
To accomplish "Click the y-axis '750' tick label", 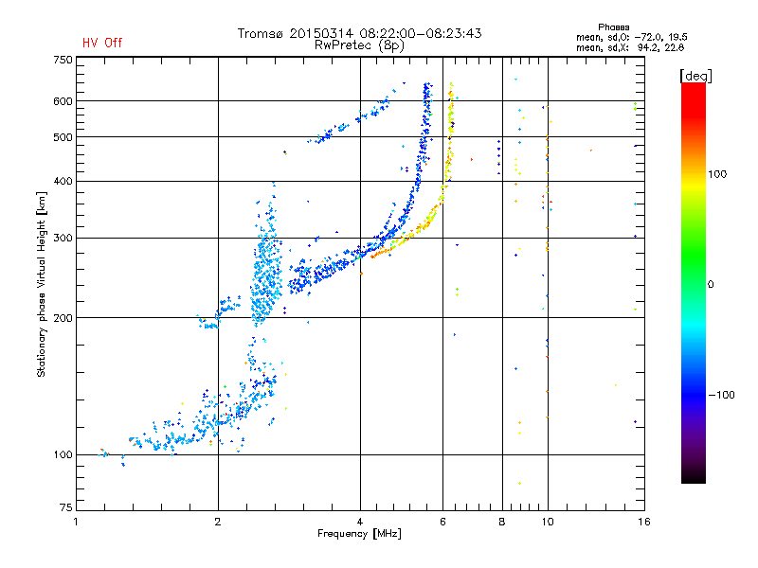I will [63, 60].
